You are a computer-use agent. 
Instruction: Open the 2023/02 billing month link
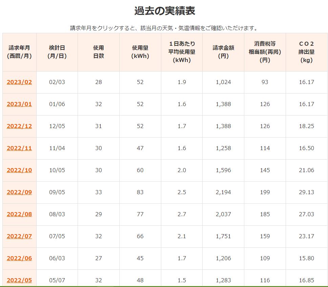pos(19,82)
